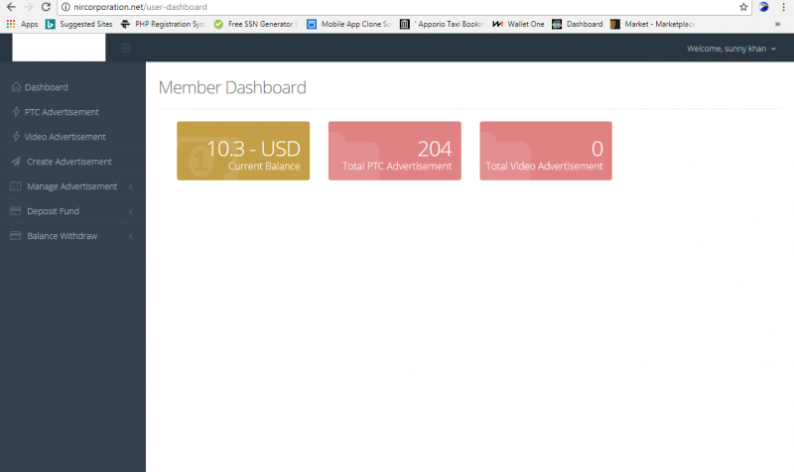Image resolution: width=794 pixels, height=472 pixels.
Task: Click the Balance Withdraw card icon
Action: tap(16, 236)
